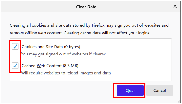
Task: Click the signed out of websites hint text
Action: coord(64,54)
